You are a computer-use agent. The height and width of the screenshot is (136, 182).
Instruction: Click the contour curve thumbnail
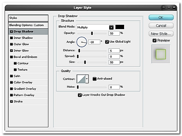pos(81,79)
